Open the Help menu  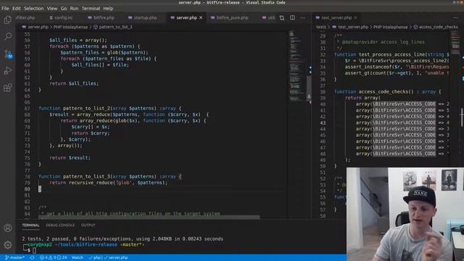108,8
